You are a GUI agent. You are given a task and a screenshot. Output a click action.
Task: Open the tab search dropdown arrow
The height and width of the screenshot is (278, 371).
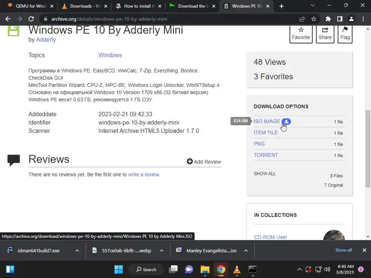point(313,5)
